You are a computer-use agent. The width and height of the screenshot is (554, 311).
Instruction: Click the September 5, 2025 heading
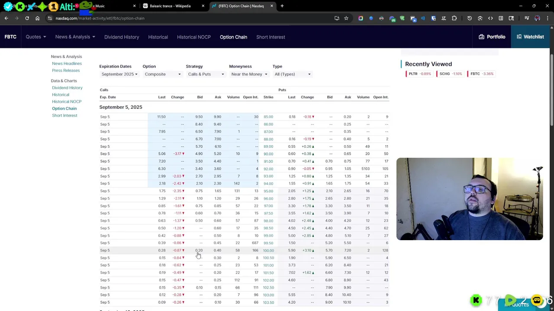coord(121,107)
